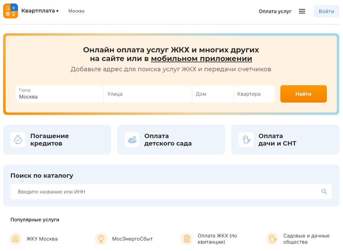Focus the Квартира input field

tap(254, 94)
